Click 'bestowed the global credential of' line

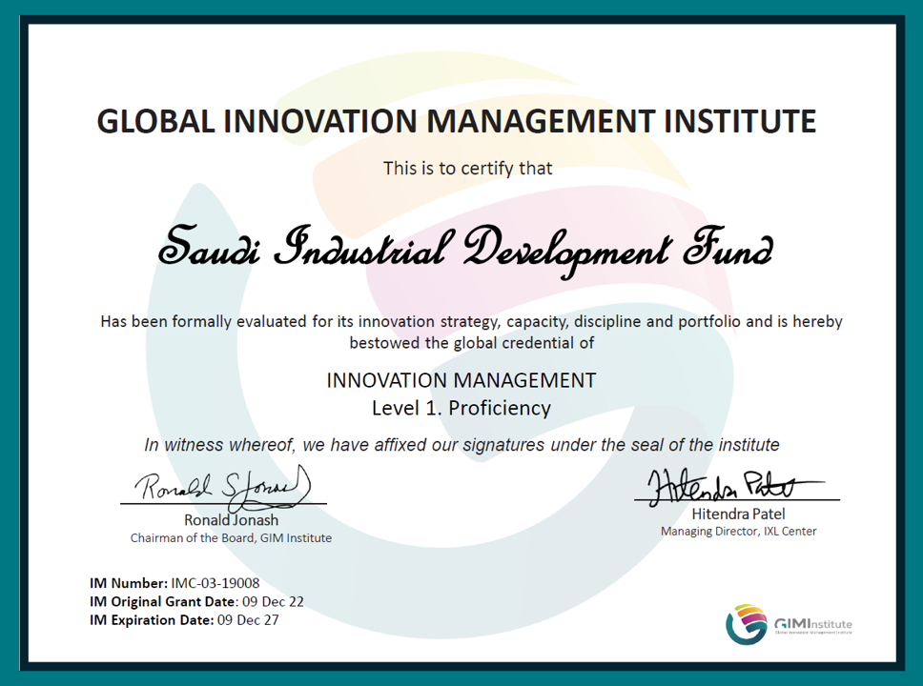(471, 343)
